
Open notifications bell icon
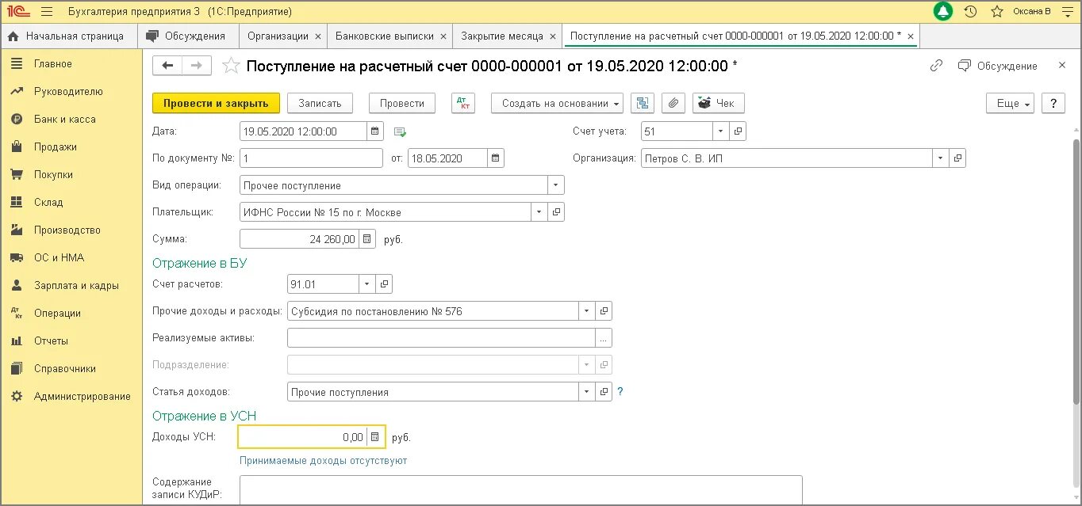943,11
